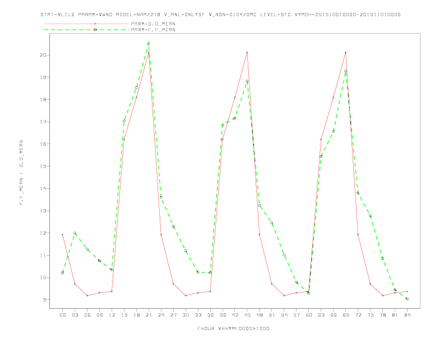Click y-axis tick label 10
The image size is (444, 343).
point(43,277)
